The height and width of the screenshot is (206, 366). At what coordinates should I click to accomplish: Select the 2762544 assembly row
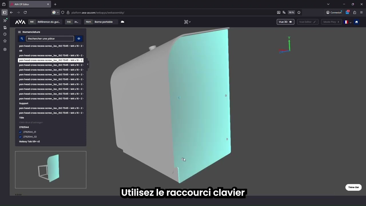click(24, 127)
